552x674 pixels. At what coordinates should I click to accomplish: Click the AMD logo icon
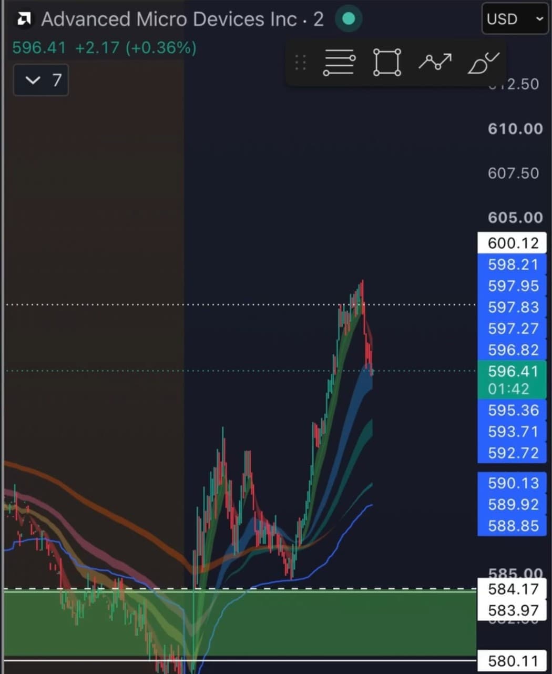pyautogui.click(x=24, y=19)
